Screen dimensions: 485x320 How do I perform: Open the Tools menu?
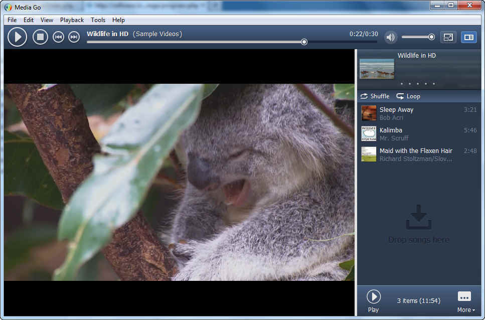pyautogui.click(x=98, y=20)
